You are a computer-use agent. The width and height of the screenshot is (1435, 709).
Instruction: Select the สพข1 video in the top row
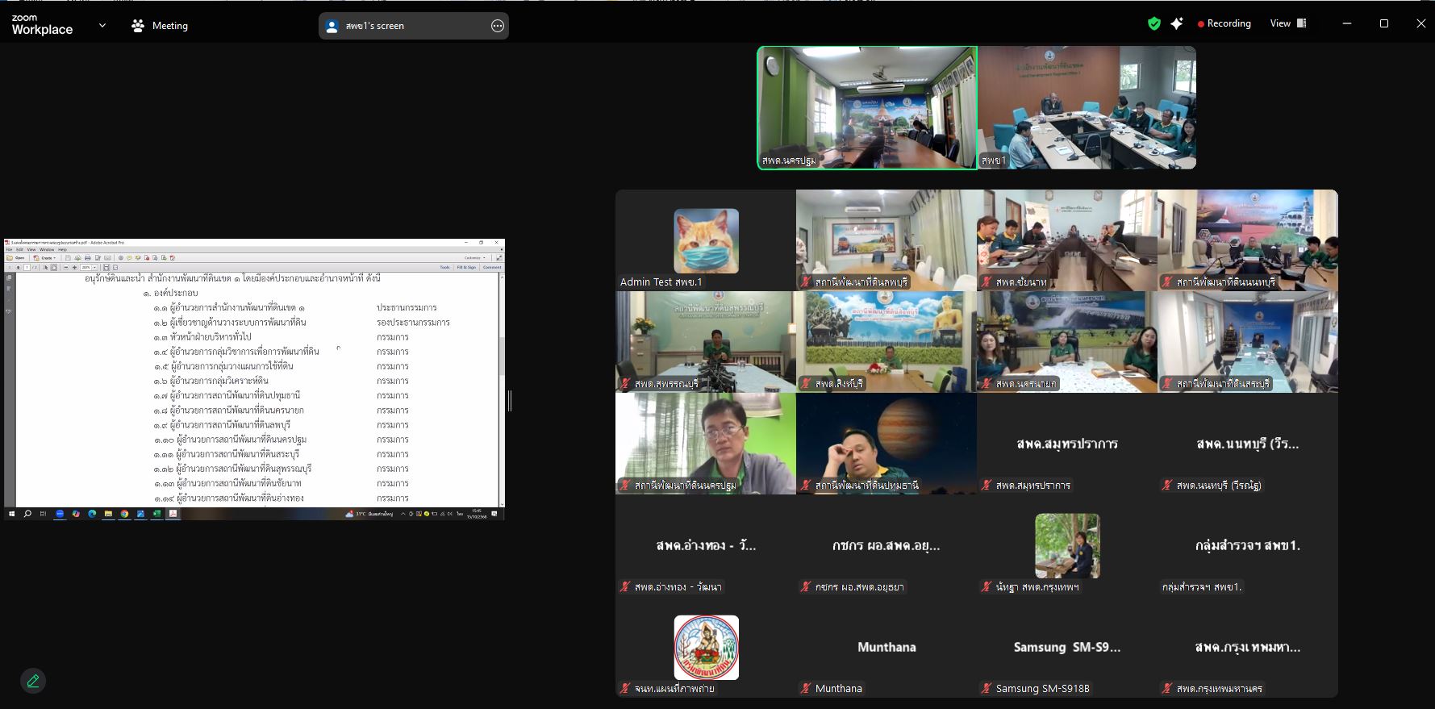(x=1087, y=107)
